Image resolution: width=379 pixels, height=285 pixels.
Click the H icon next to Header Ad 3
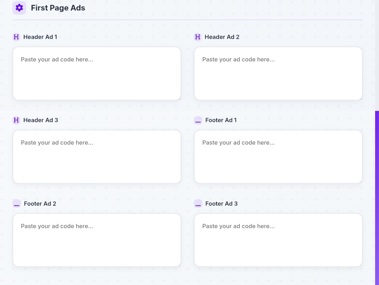16,120
